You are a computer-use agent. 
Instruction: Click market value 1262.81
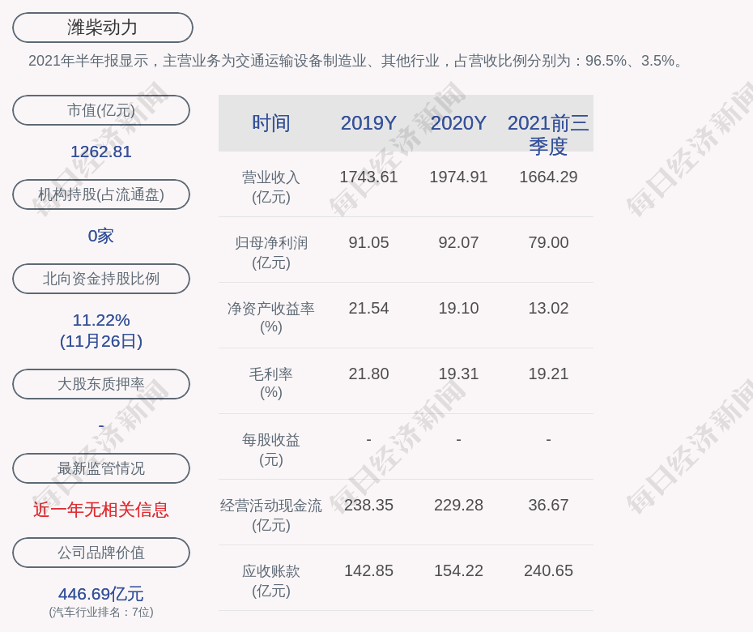(101, 152)
